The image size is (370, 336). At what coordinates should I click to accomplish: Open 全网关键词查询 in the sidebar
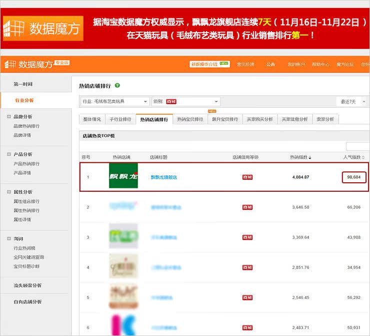click(29, 257)
